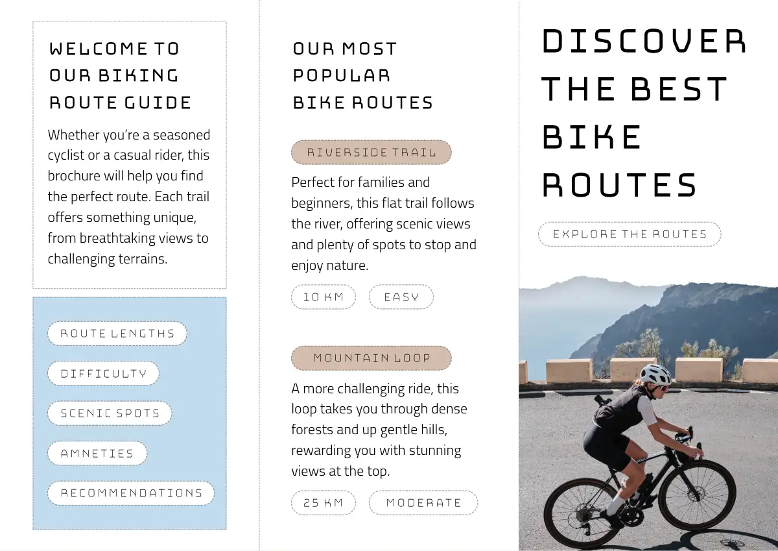The image size is (778, 551).
Task: Select the Discover the Best Bike Routes title
Action: (642, 114)
